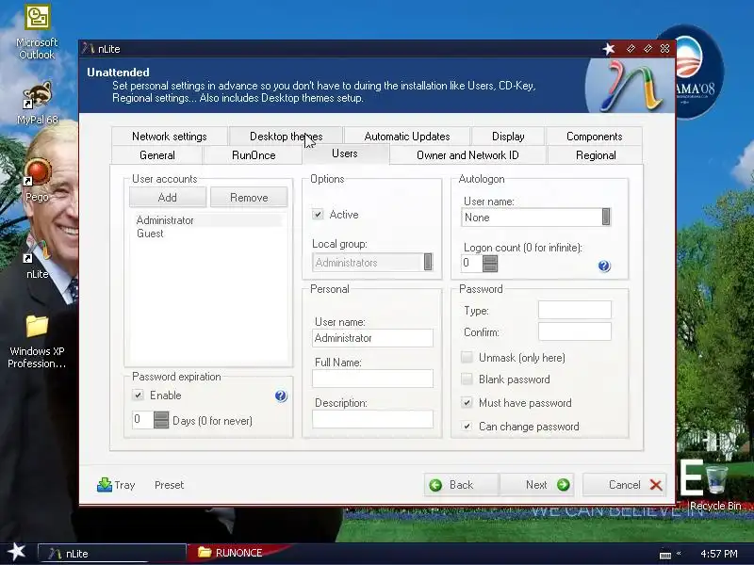Viewport: 754px width, 565px height.
Task: Open the Windows XP Professional folder
Action: click(x=37, y=342)
